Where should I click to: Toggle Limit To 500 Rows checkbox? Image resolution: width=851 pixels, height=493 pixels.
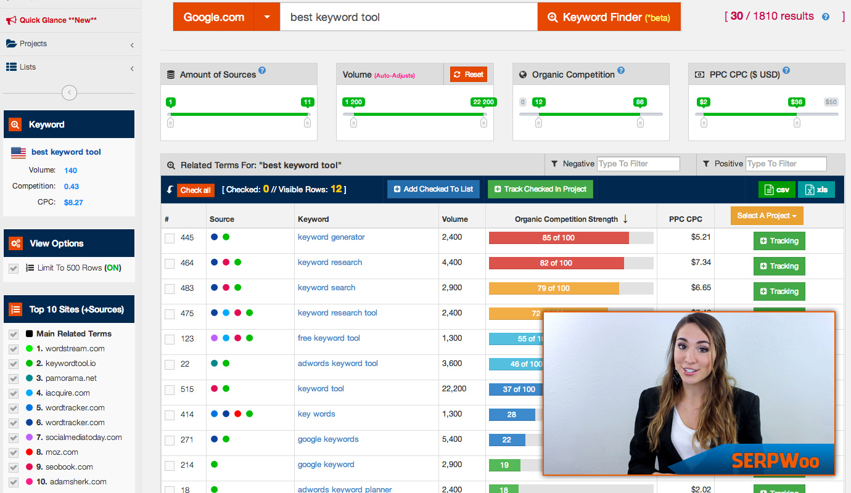coord(14,269)
